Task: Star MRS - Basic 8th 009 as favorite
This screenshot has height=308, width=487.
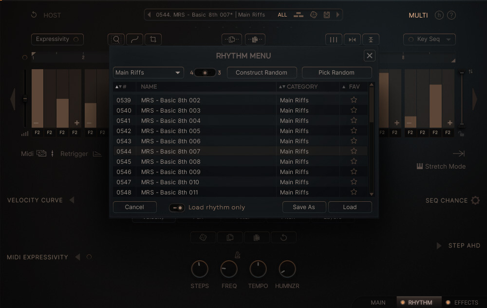Action: [354, 172]
